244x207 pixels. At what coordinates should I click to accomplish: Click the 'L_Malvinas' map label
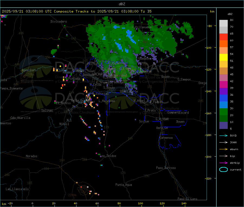coord(107,101)
